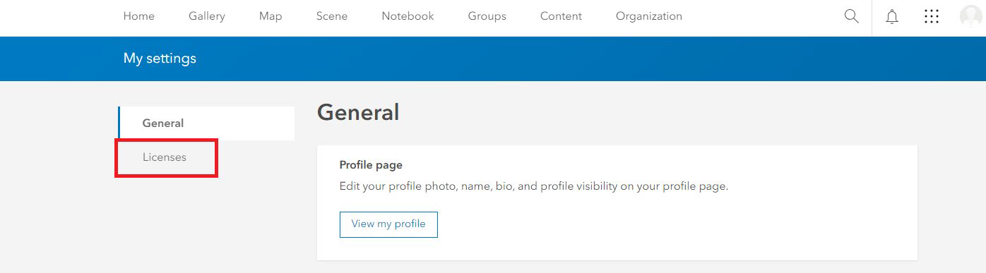The height and width of the screenshot is (273, 986).
Task: Click the user profile avatar
Action: pos(971,16)
